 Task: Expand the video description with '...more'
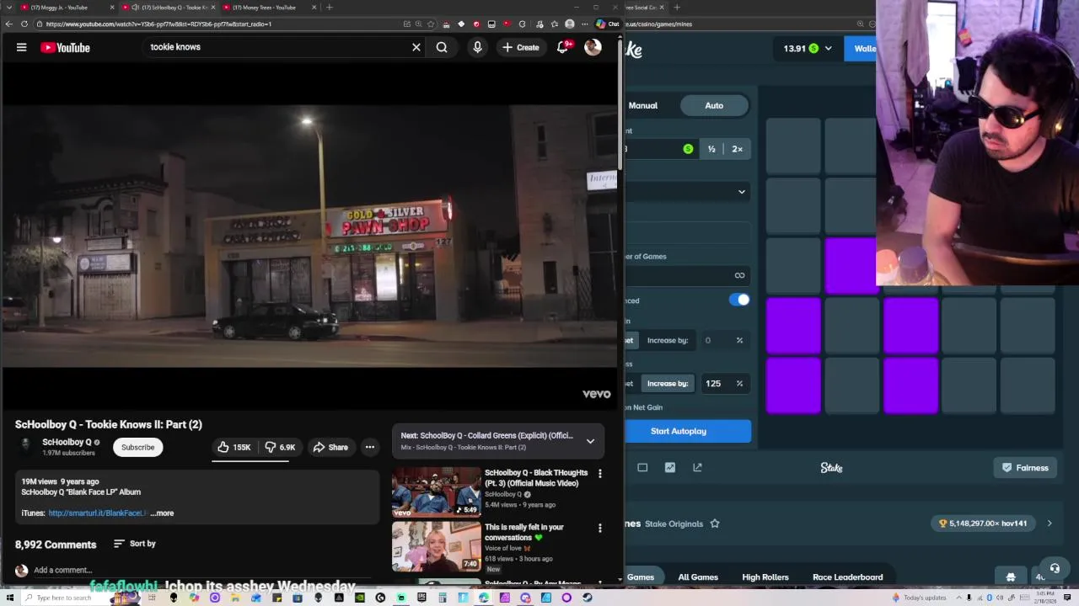click(x=163, y=513)
